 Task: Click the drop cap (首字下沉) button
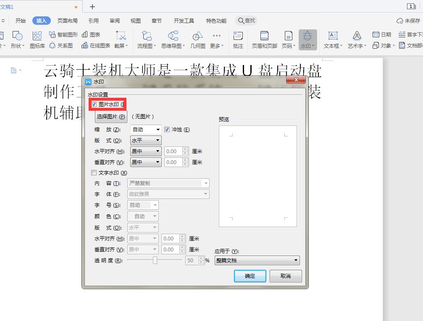[410, 34]
